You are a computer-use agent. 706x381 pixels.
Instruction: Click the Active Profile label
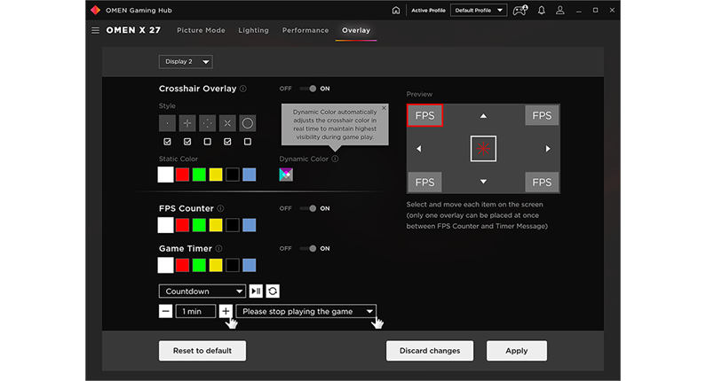pos(428,11)
